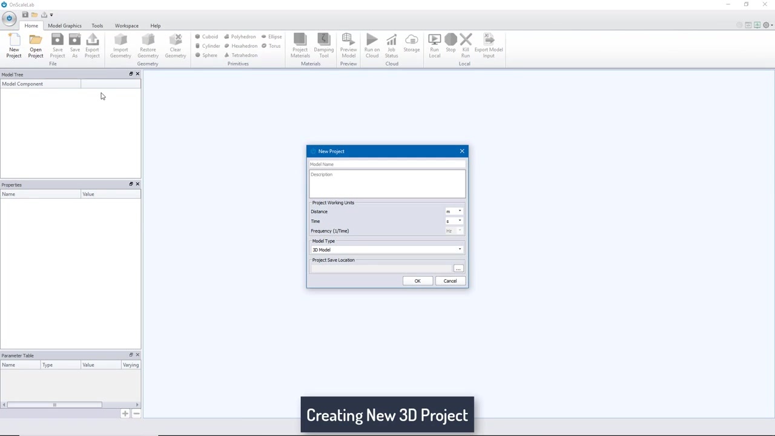Switch to the Model Graphics tab

pos(64,25)
